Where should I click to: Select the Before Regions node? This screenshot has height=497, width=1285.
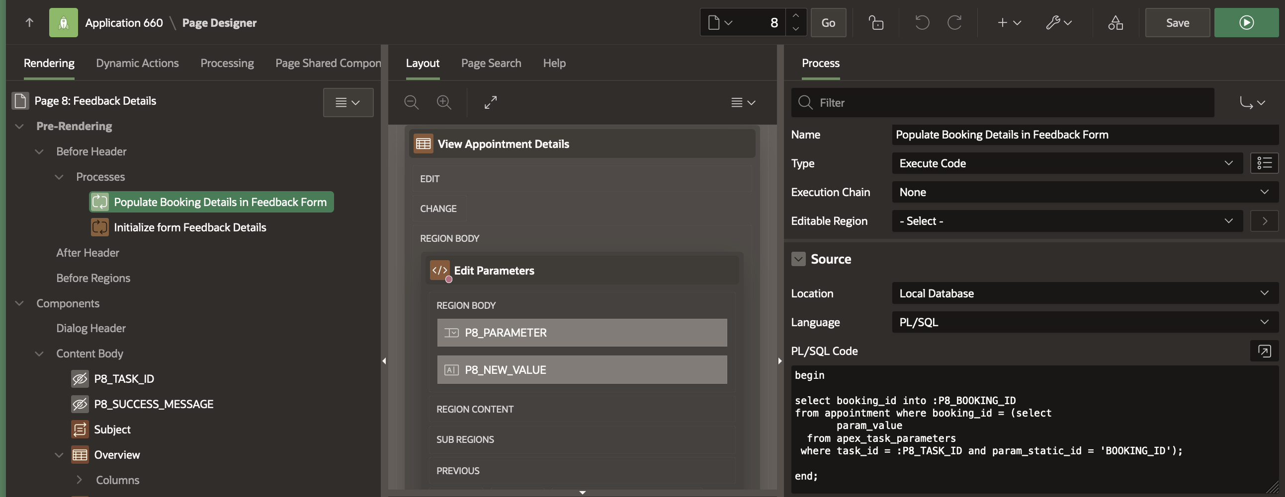point(93,278)
